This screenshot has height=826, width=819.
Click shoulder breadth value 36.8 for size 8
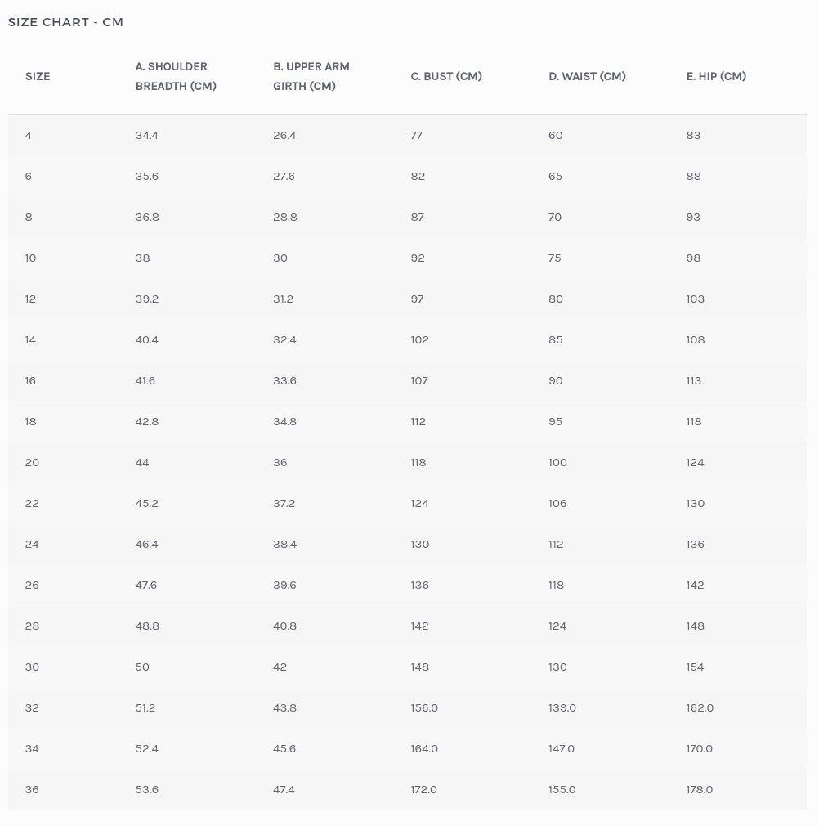point(147,217)
